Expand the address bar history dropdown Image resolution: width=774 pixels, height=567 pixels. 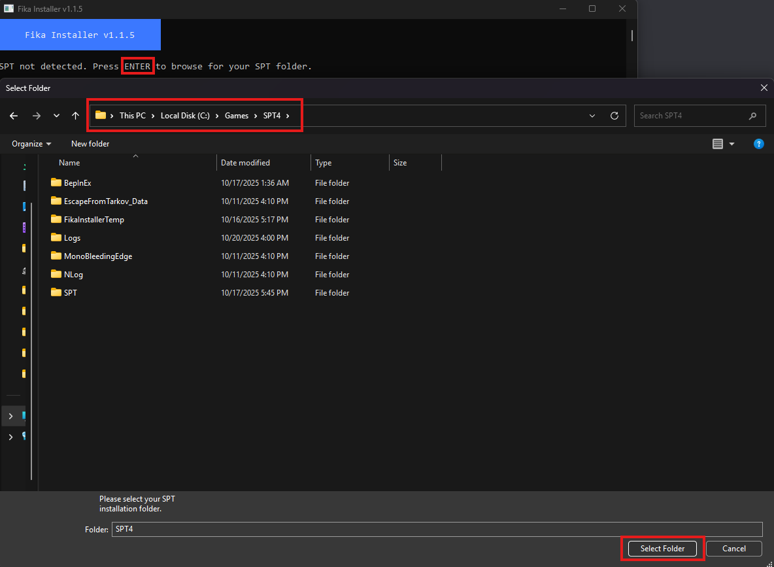(x=592, y=116)
